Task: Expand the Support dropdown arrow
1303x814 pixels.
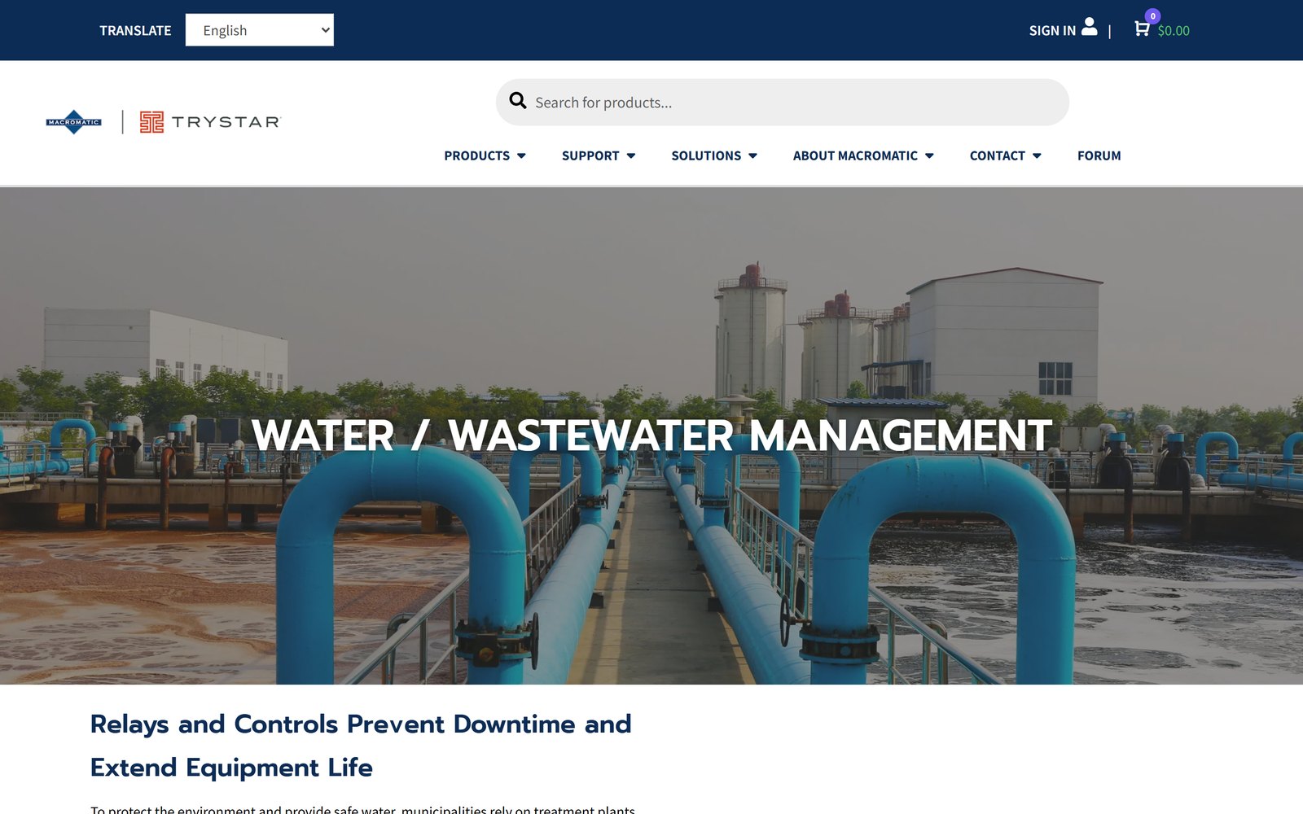Action: [631, 155]
